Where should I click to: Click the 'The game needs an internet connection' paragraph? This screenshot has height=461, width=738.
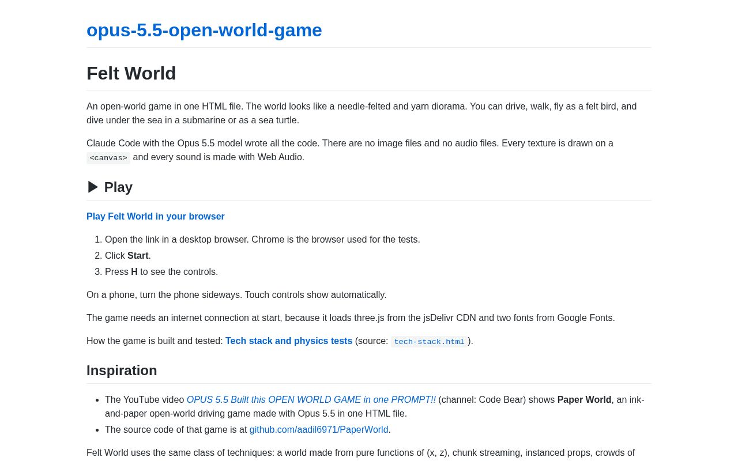pos(351,318)
